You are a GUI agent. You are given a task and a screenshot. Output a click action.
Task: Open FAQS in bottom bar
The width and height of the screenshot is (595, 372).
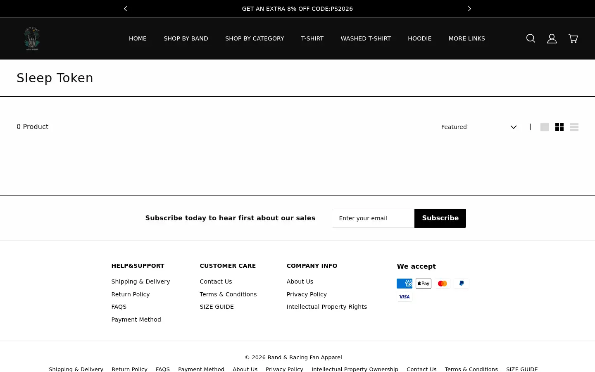coord(163,369)
